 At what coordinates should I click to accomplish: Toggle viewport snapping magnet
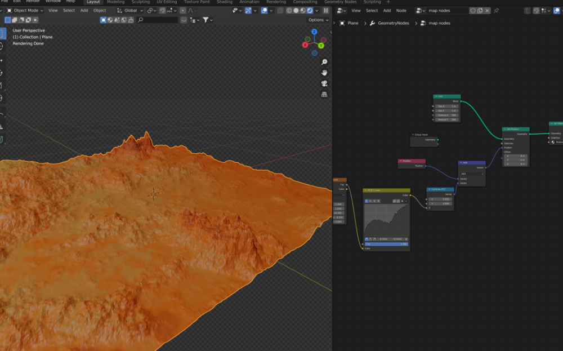[x=162, y=10]
